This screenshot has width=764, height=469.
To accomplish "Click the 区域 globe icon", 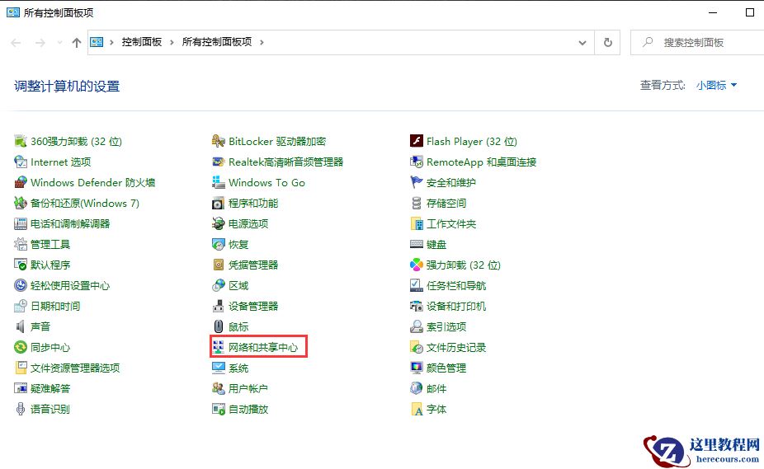I will [219, 285].
